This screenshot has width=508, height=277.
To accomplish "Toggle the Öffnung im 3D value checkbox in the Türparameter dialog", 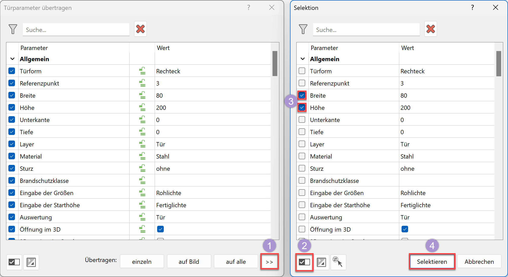I will coord(160,229).
